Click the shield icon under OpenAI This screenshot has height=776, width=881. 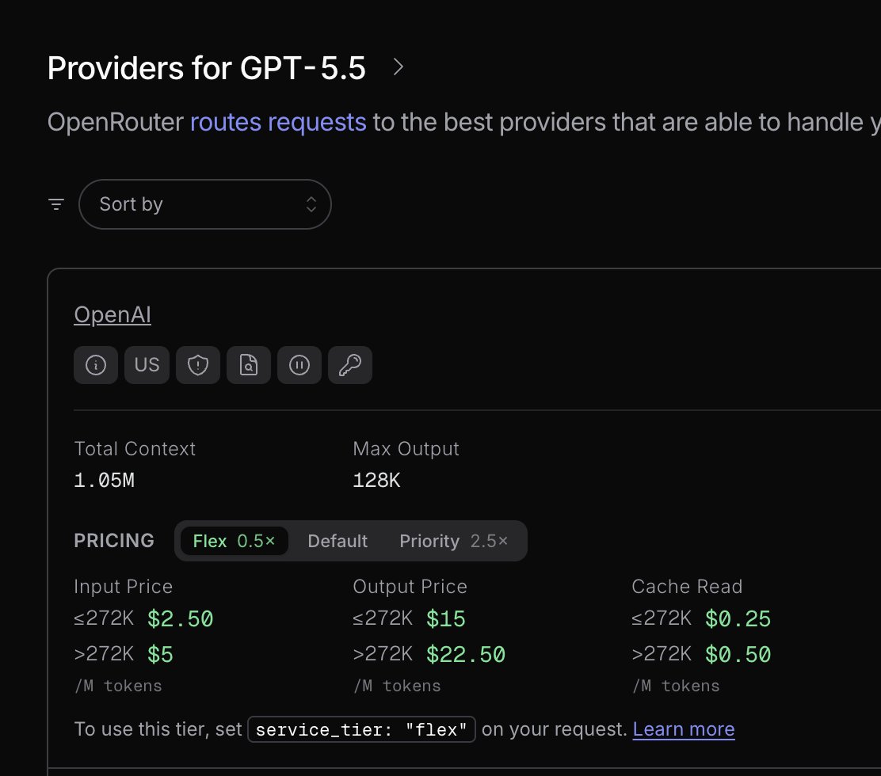(198, 365)
